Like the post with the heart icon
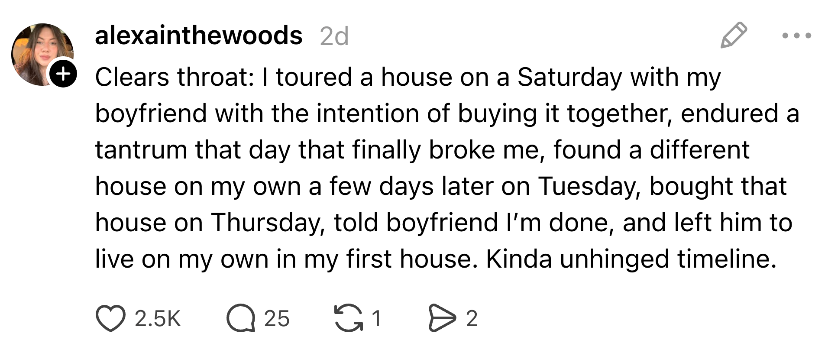 110,319
